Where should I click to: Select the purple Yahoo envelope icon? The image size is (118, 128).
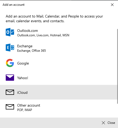point(10,78)
